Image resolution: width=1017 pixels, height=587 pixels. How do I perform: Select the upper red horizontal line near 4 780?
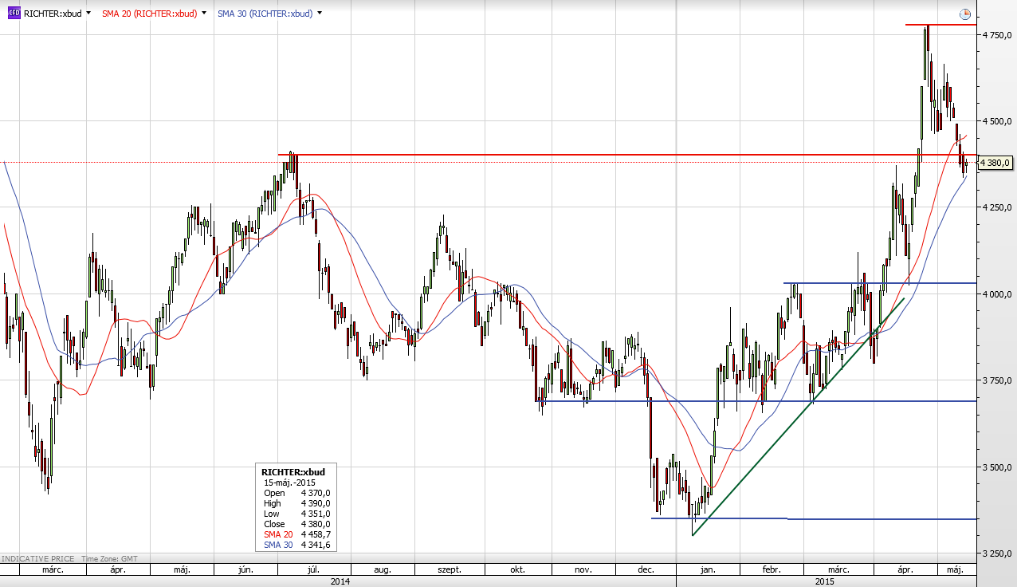tap(940, 25)
